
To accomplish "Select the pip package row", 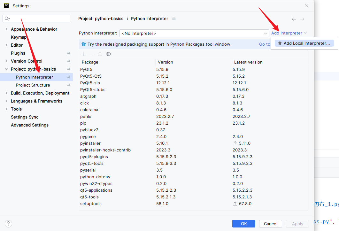I will tap(193, 123).
